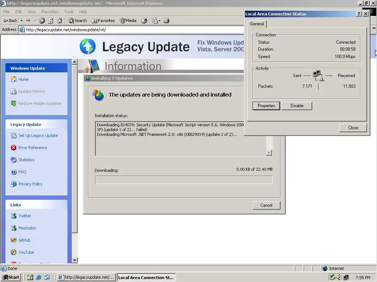
Task: Click the GitHub icon in Links
Action: 14,240
